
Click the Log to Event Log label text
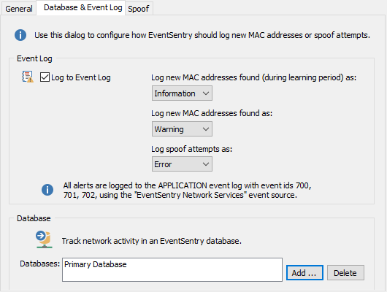coord(81,77)
